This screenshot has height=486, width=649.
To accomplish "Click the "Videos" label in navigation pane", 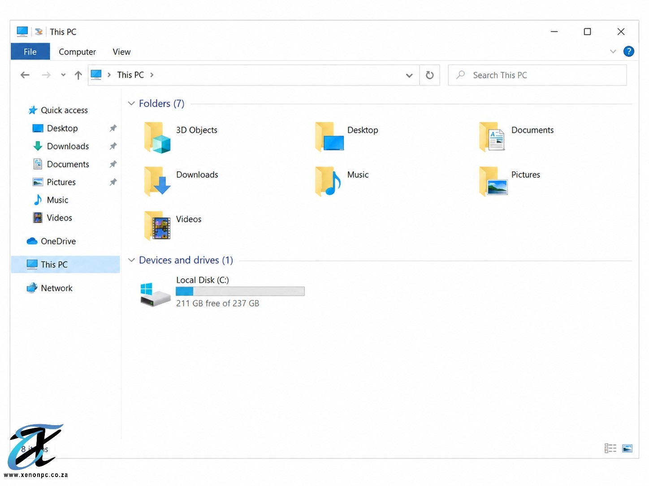I will pos(59,218).
